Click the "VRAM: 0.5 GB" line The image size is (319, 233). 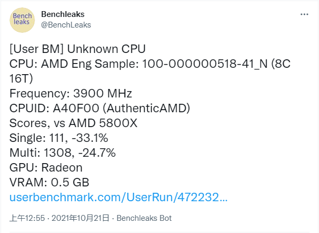[49, 183]
